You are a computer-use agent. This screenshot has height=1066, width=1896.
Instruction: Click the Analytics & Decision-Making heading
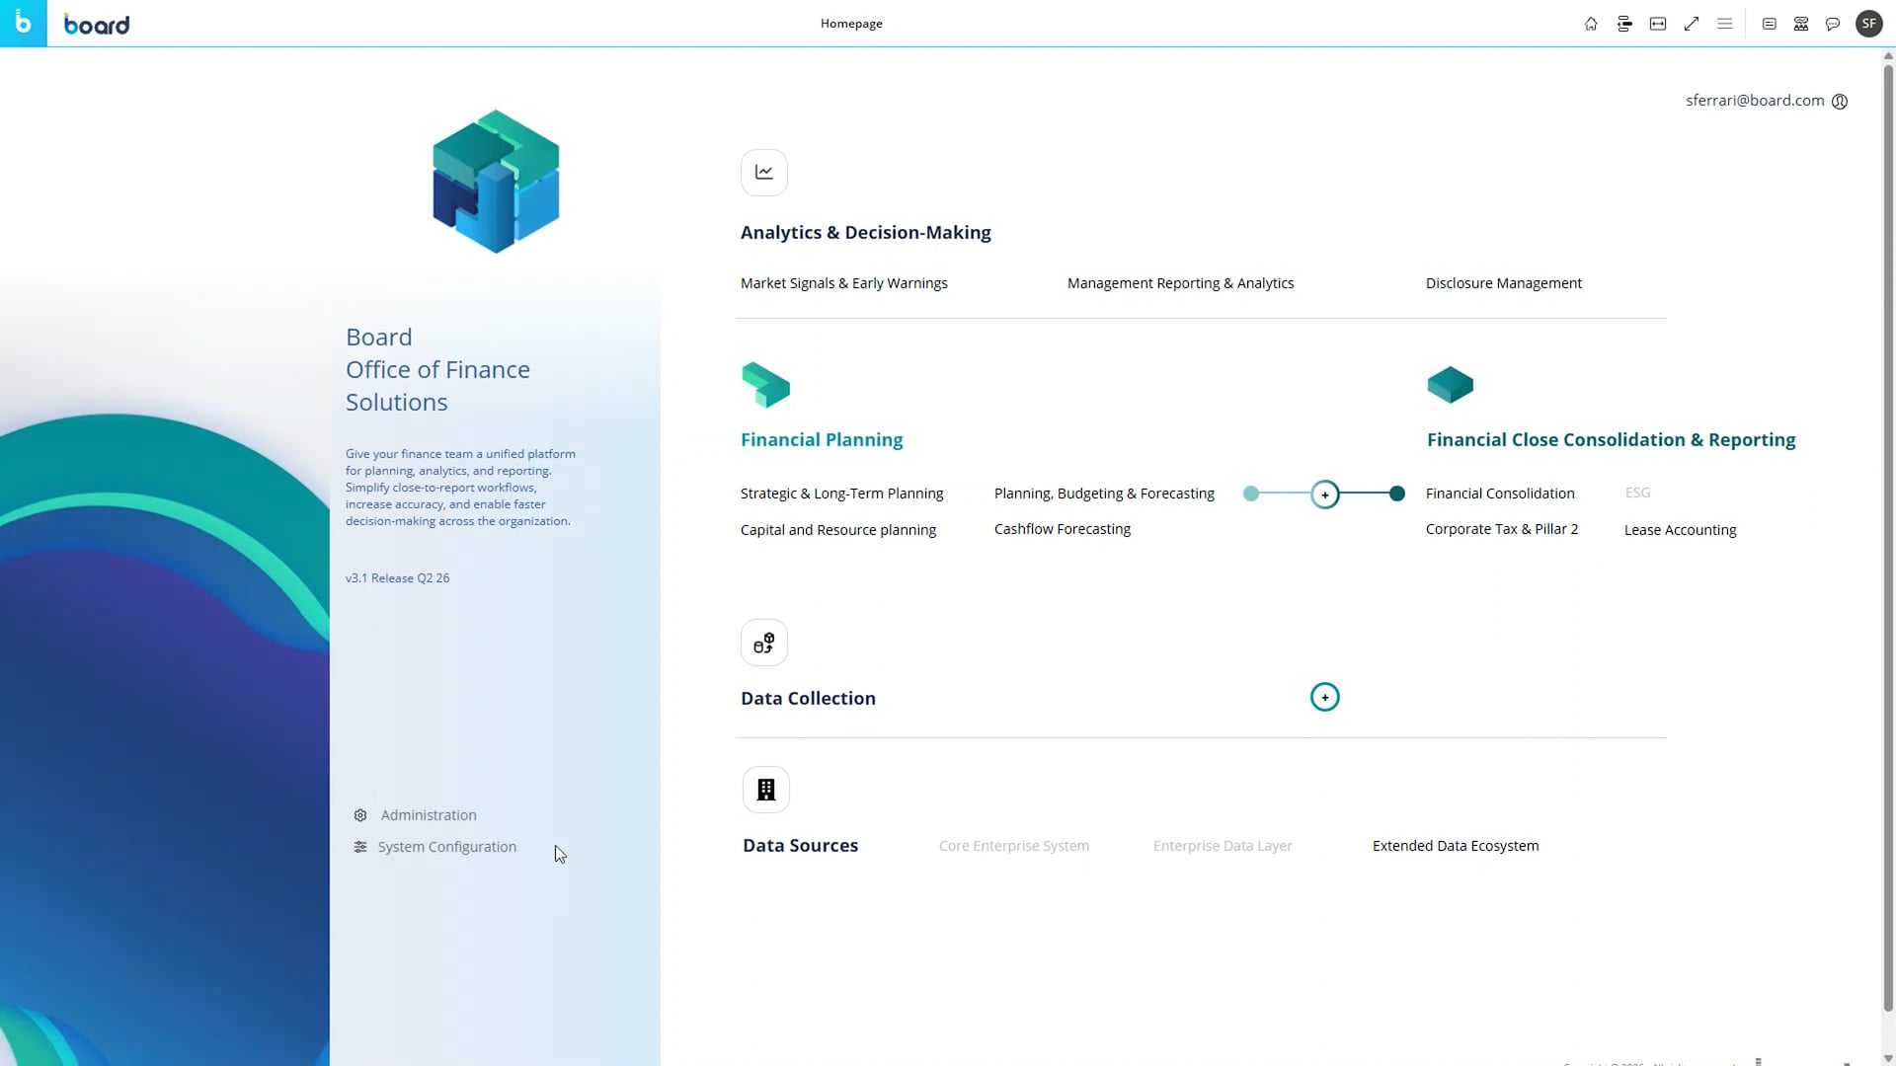coord(866,233)
